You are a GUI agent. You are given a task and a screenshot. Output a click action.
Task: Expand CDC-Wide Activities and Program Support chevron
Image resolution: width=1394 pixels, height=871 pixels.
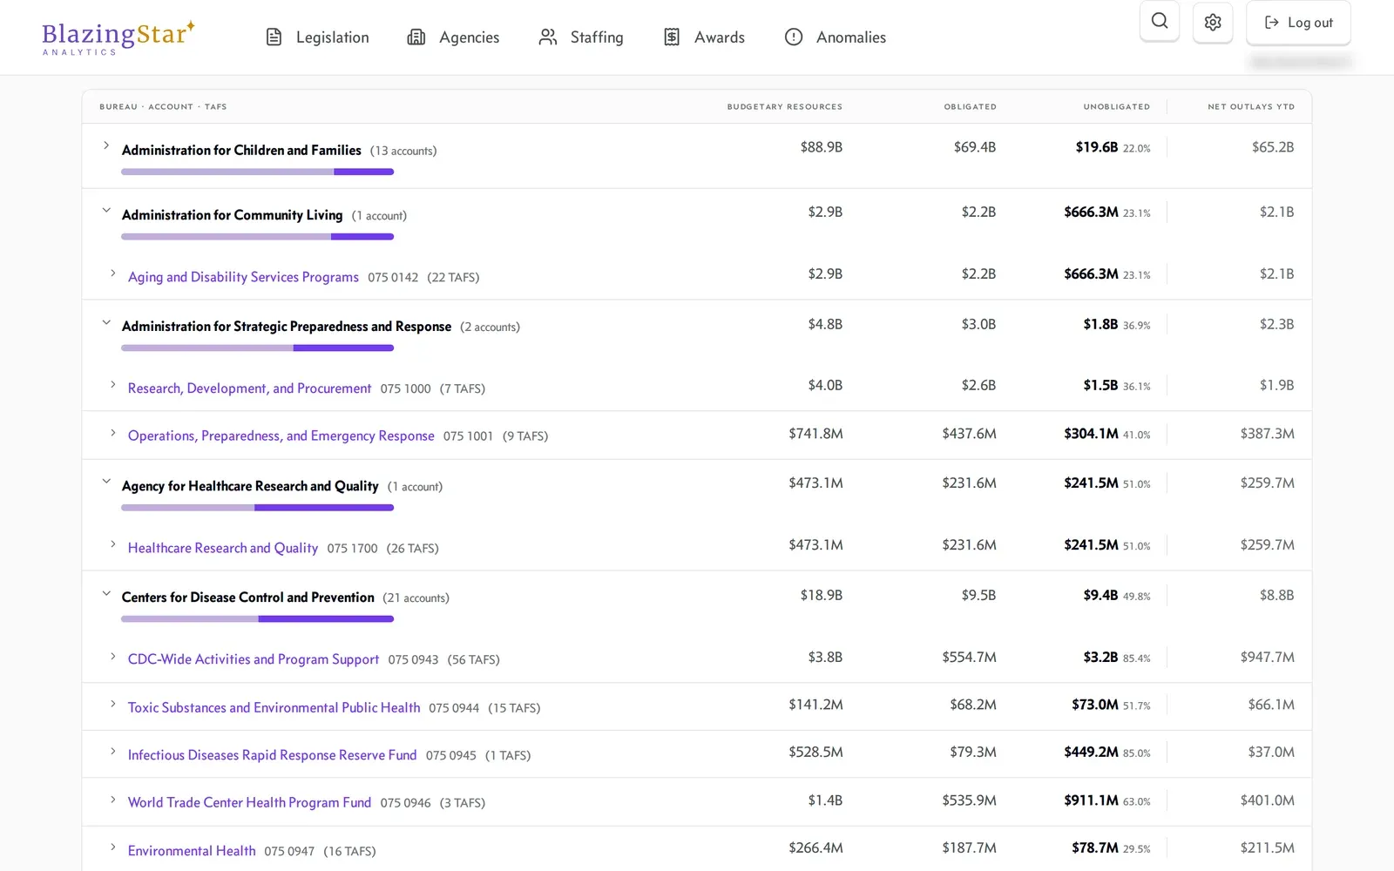112,657
